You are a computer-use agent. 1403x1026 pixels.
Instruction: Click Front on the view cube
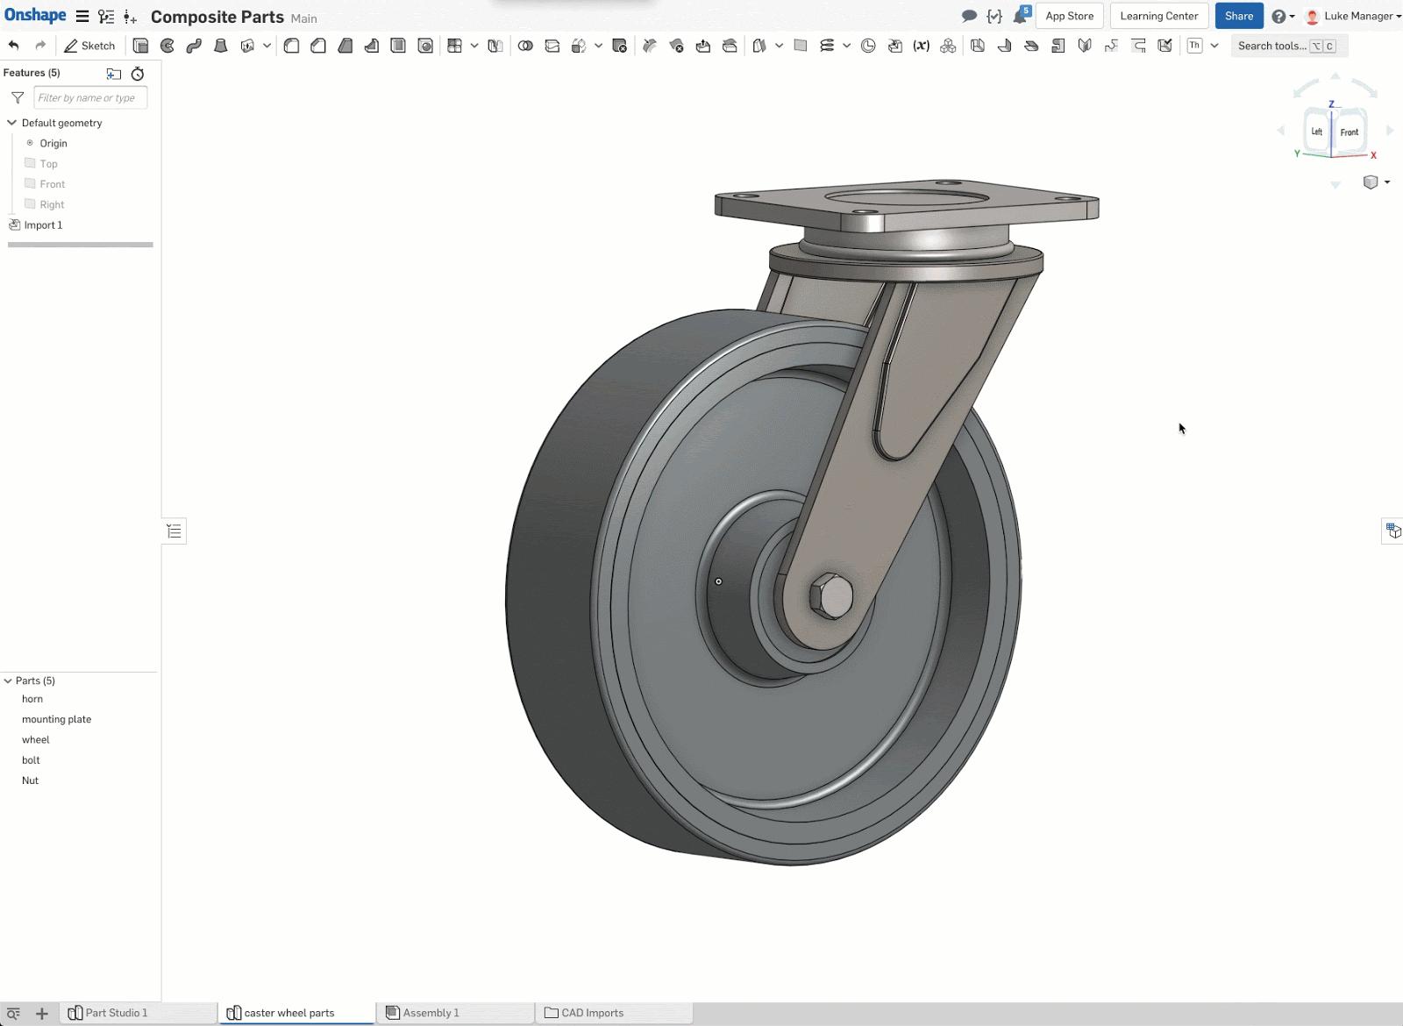point(1349,132)
